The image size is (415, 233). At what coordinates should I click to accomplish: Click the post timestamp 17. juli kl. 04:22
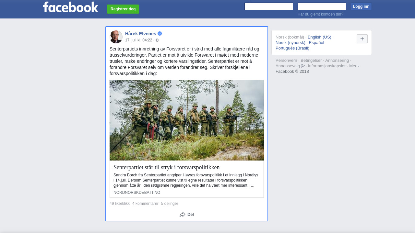(139, 40)
